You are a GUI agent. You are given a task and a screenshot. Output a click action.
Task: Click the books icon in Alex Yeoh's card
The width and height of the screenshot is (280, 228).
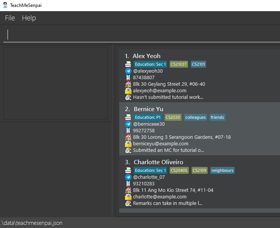tap(128, 64)
